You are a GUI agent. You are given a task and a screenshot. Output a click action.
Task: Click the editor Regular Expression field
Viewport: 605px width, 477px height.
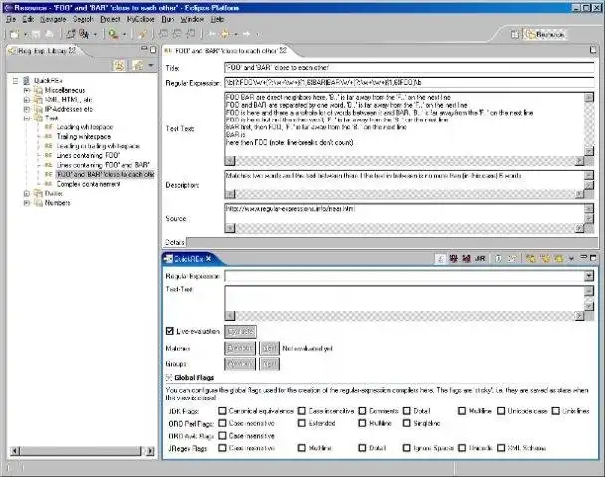[410, 82]
